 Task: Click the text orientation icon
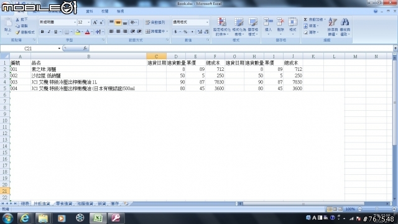pyautogui.click(x=133, y=22)
